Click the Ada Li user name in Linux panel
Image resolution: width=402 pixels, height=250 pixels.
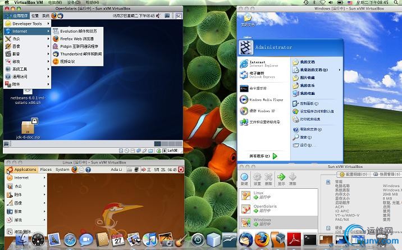pyautogui.click(x=116, y=170)
